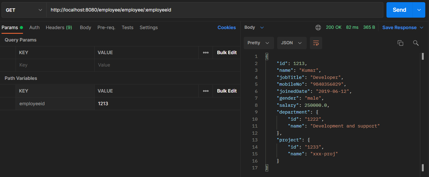Collapse the project object at line 13
The width and height of the screenshot is (429, 177).
(x=309, y=140)
